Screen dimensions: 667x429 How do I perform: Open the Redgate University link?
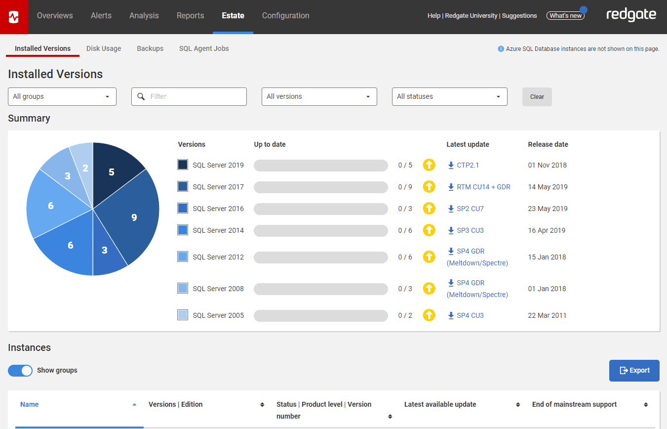click(x=471, y=16)
